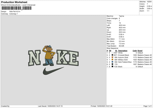Click the 'Emerald Black' description text

123,55
